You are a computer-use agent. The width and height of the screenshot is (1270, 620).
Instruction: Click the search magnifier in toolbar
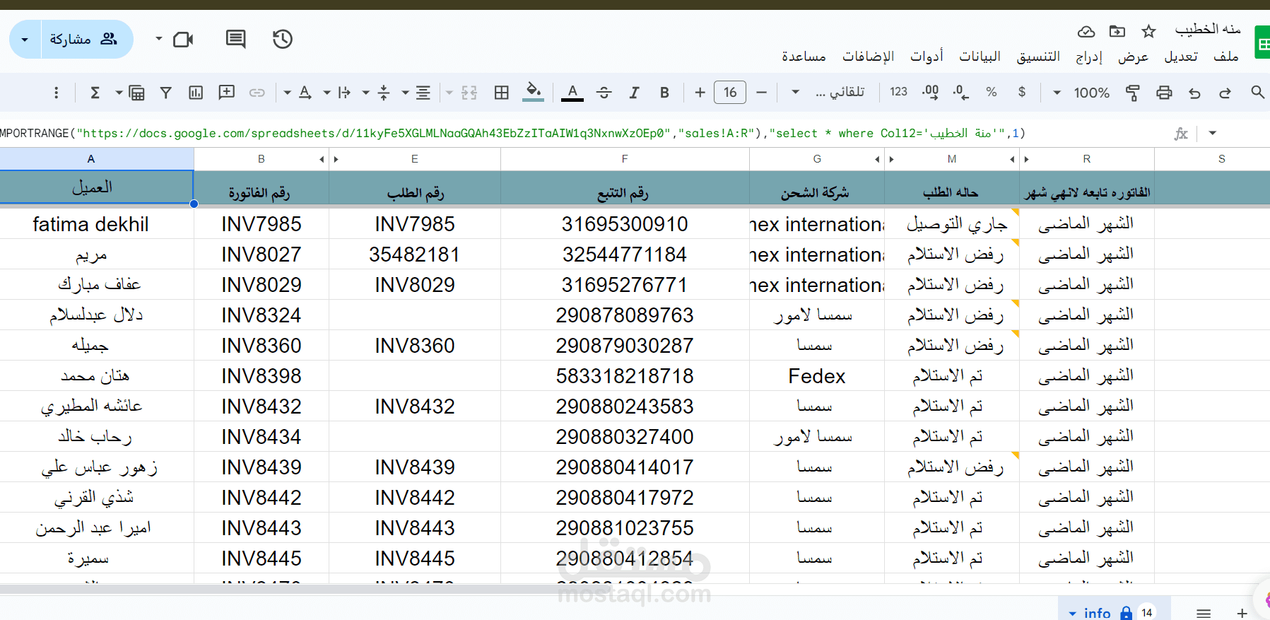click(1257, 92)
